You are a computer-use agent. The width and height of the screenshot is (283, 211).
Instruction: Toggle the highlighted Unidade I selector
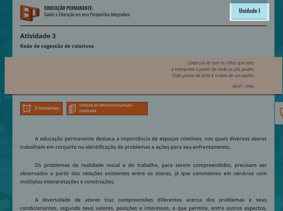point(249,11)
